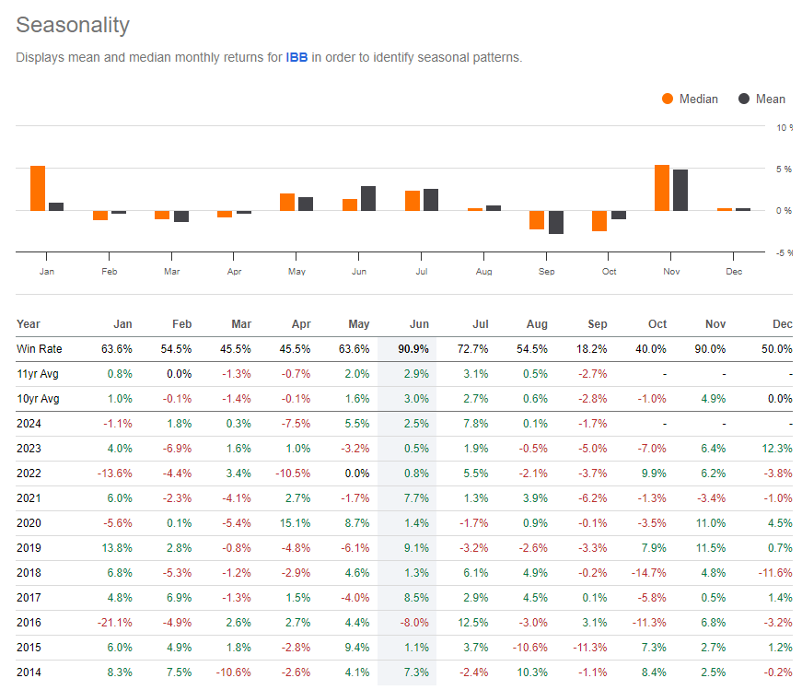802x690 pixels.
Task: Select the Dec axis label under the chart
Action: coord(734,271)
